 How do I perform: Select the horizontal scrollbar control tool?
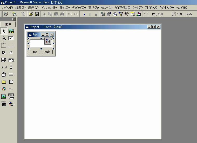coord(4,67)
